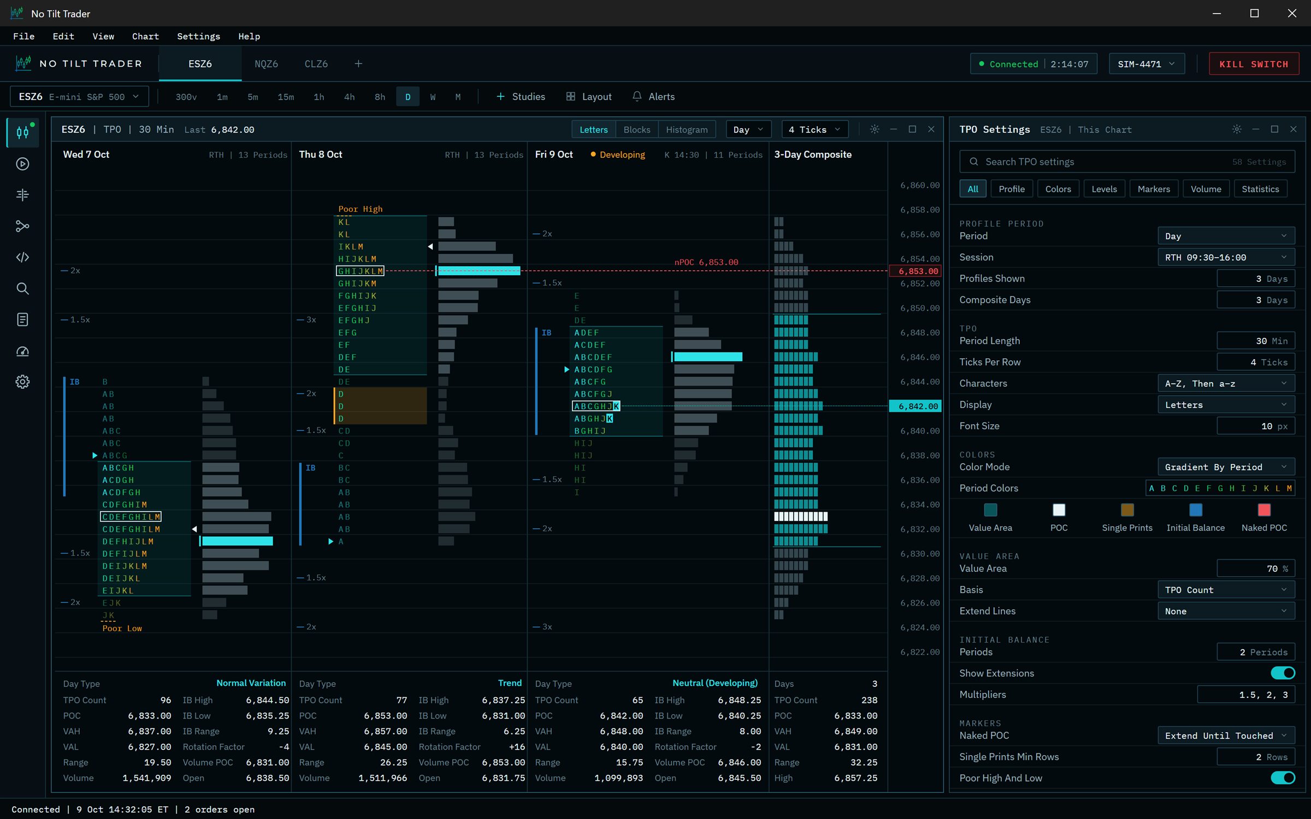Switch to the NQZ6 tab

[x=266, y=64]
